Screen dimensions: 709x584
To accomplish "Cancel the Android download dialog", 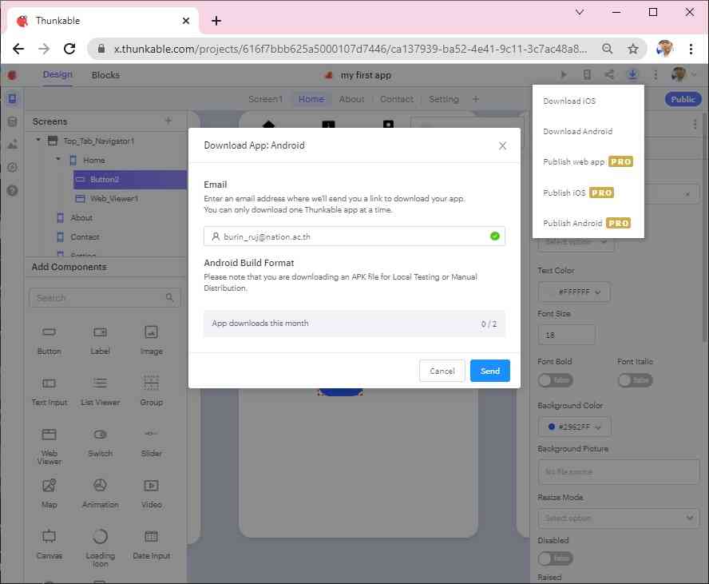I will click(x=442, y=371).
